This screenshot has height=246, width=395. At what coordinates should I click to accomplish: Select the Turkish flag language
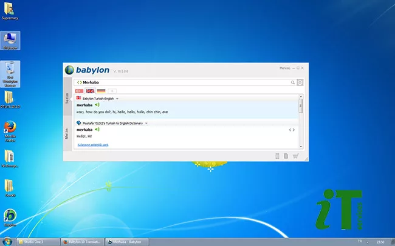tap(79, 91)
